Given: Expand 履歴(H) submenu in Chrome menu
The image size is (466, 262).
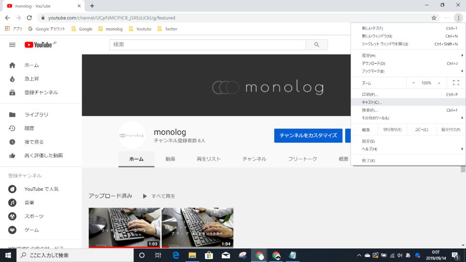Looking at the screenshot, I should (x=408, y=55).
